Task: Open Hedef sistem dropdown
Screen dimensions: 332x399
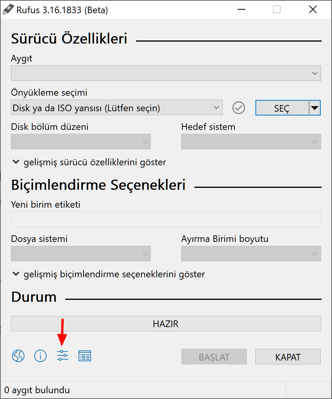Action: pyautogui.click(x=251, y=142)
